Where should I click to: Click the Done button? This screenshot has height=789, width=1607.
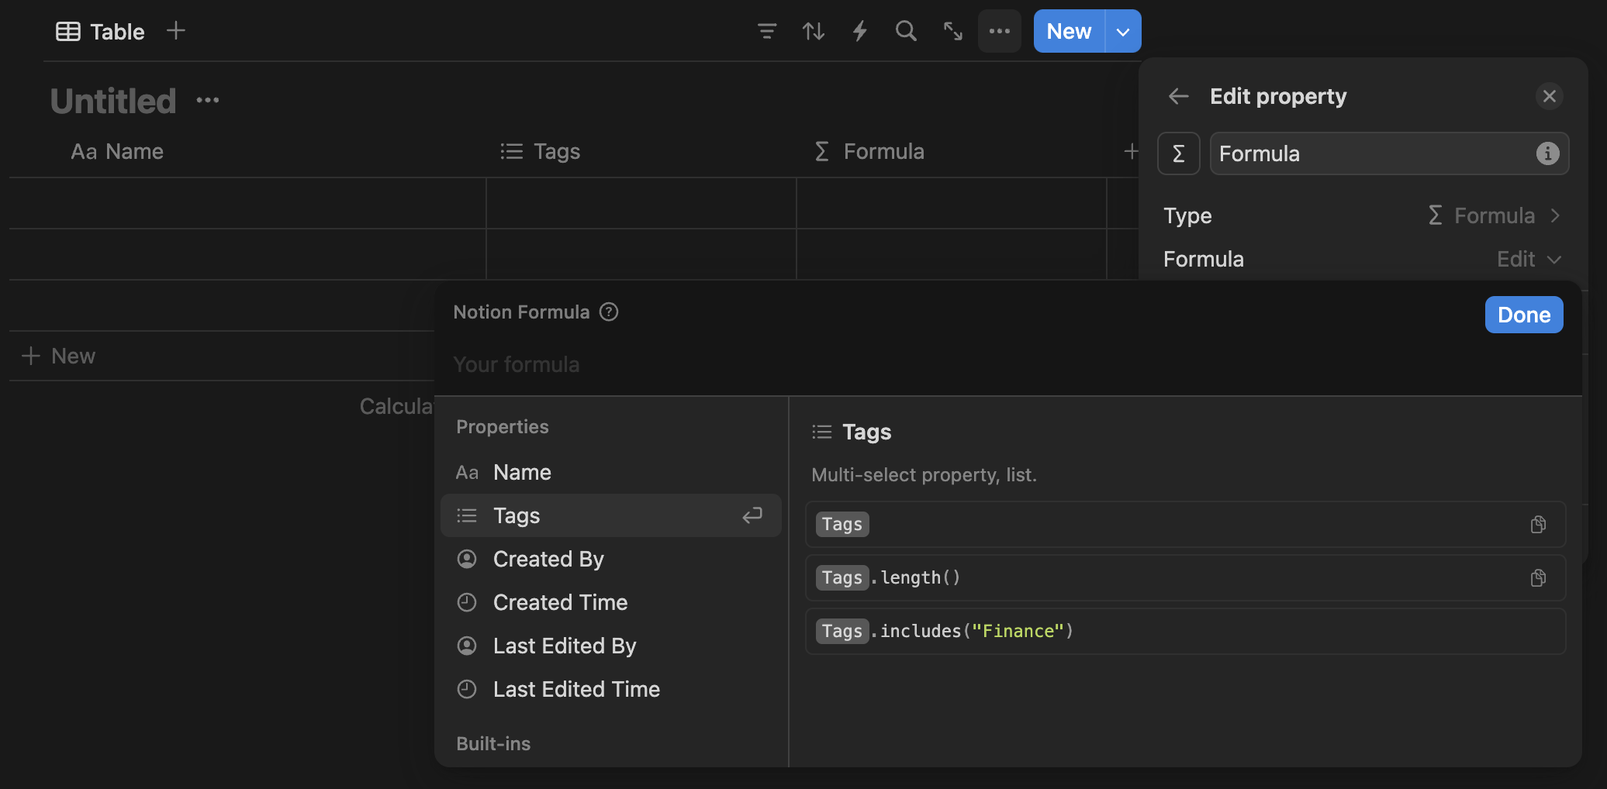coord(1523,315)
